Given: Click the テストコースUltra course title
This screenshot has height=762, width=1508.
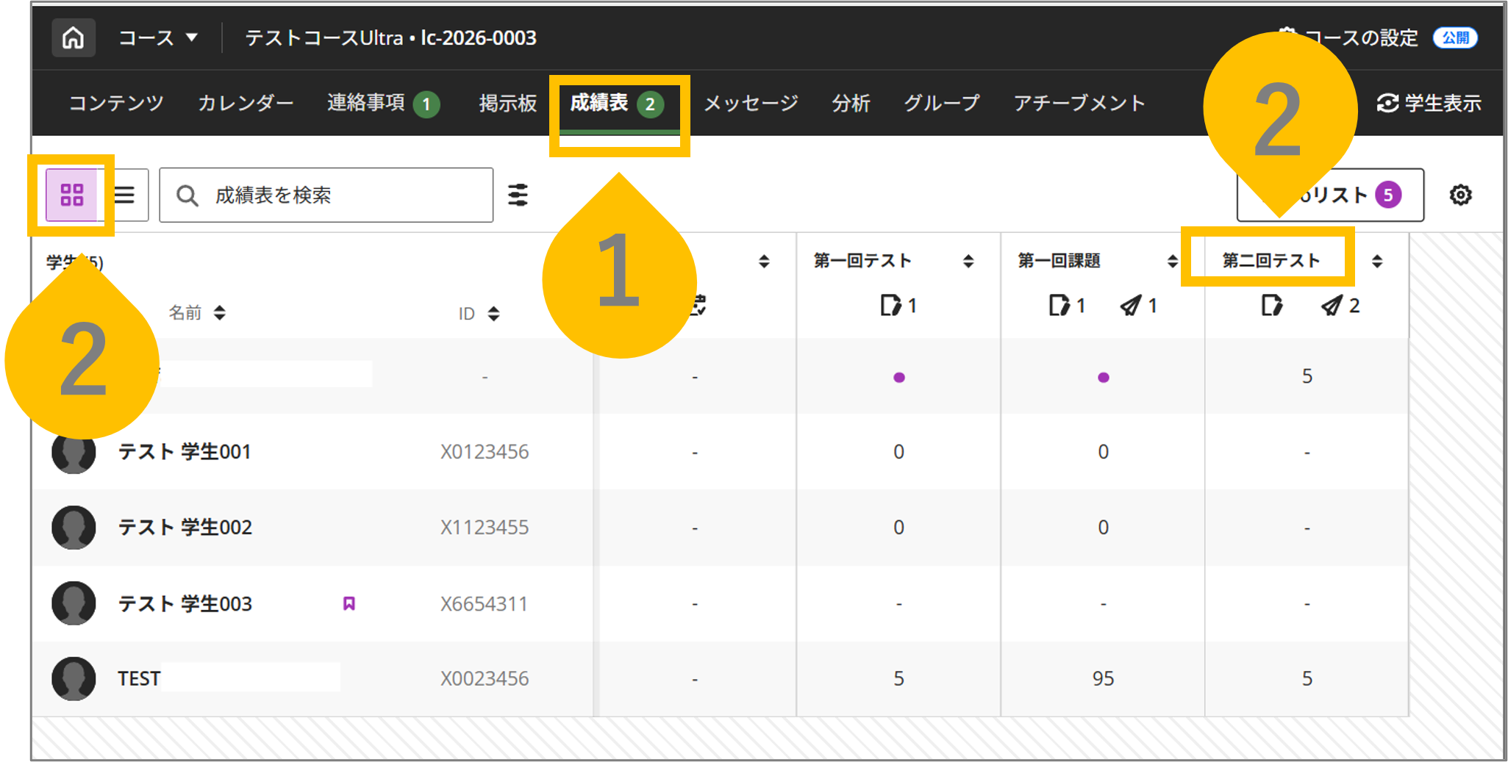Looking at the screenshot, I should [390, 37].
